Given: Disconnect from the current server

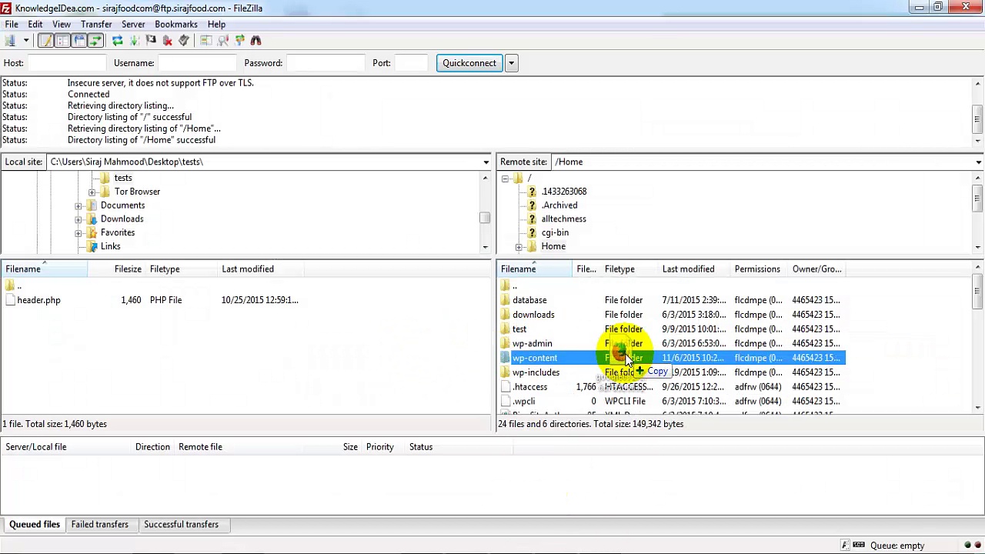Looking at the screenshot, I should [168, 40].
